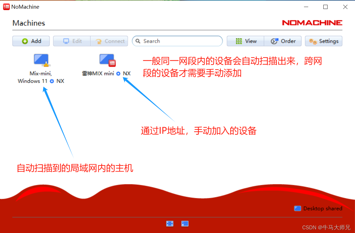Viewport: 355px width, 233px height.
Task: Click the Connect button
Action: pos(109,41)
